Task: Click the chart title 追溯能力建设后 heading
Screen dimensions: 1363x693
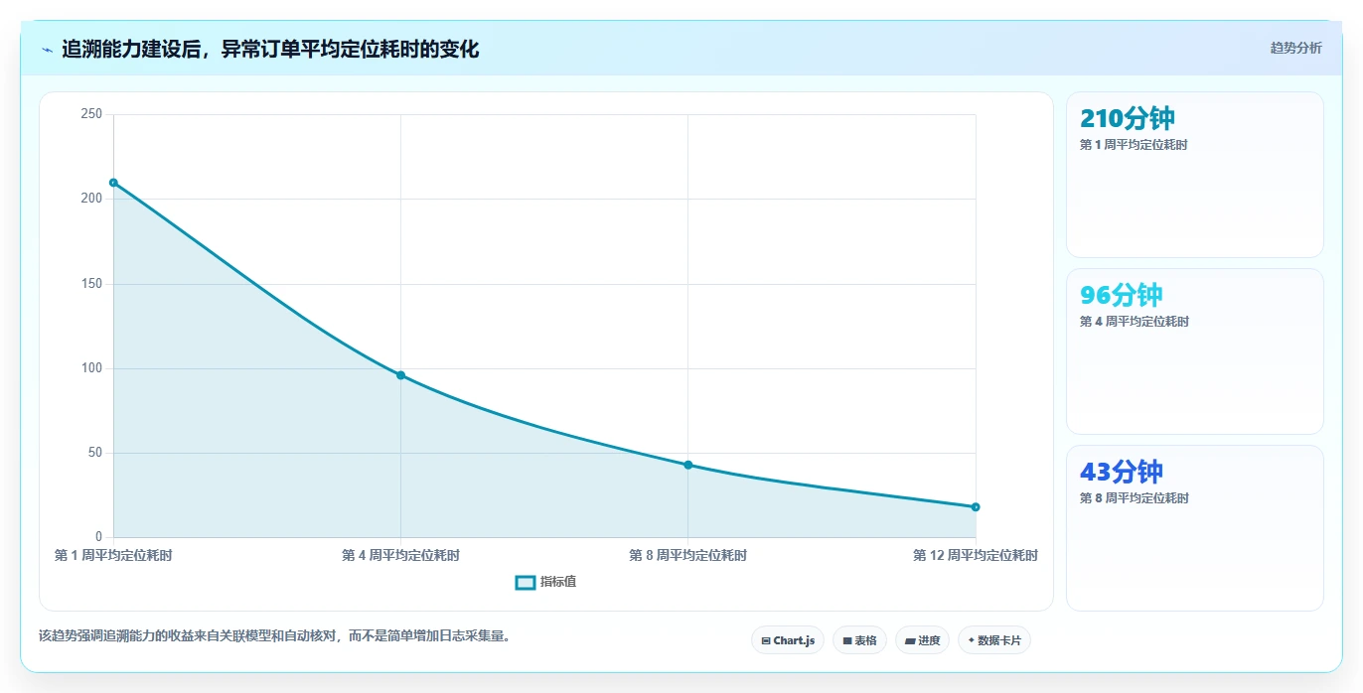Action: 270,49
